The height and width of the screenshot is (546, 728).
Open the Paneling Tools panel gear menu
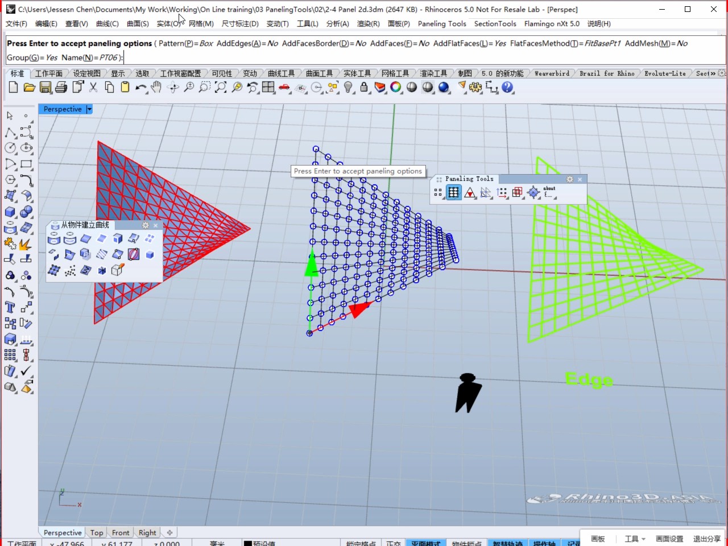coord(570,179)
